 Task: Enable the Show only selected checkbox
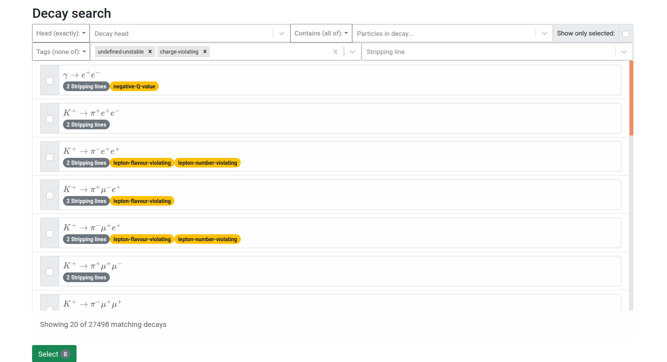[626, 34]
